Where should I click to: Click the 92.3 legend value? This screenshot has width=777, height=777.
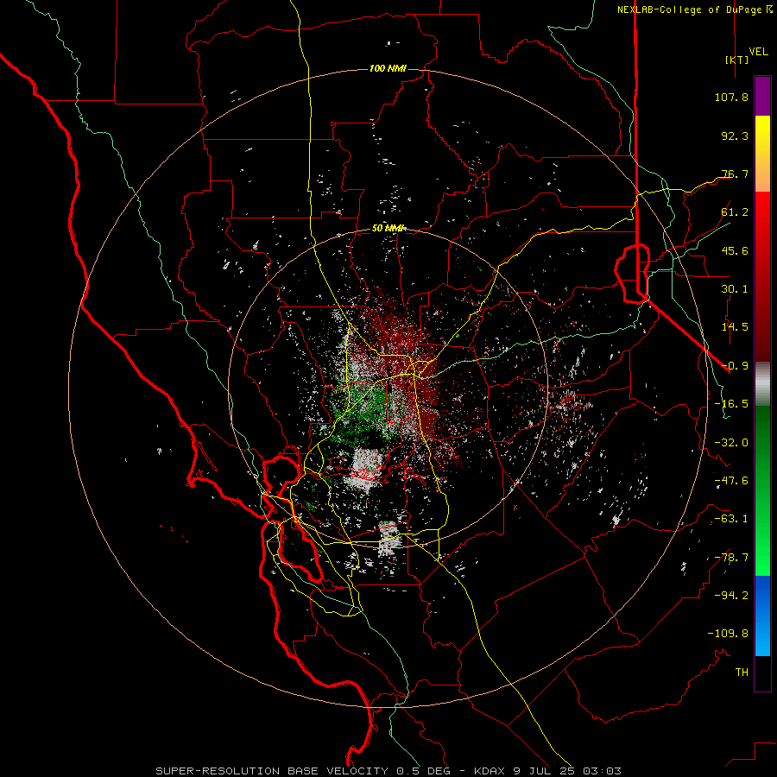735,136
